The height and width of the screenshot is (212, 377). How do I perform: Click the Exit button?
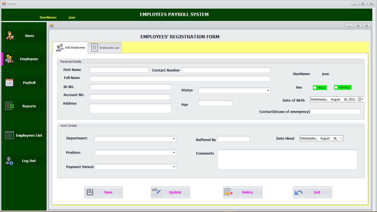312,192
